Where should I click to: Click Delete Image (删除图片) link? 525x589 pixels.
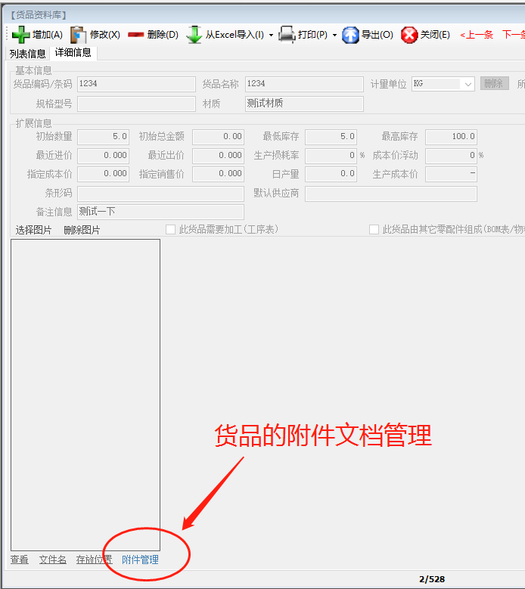(x=82, y=230)
